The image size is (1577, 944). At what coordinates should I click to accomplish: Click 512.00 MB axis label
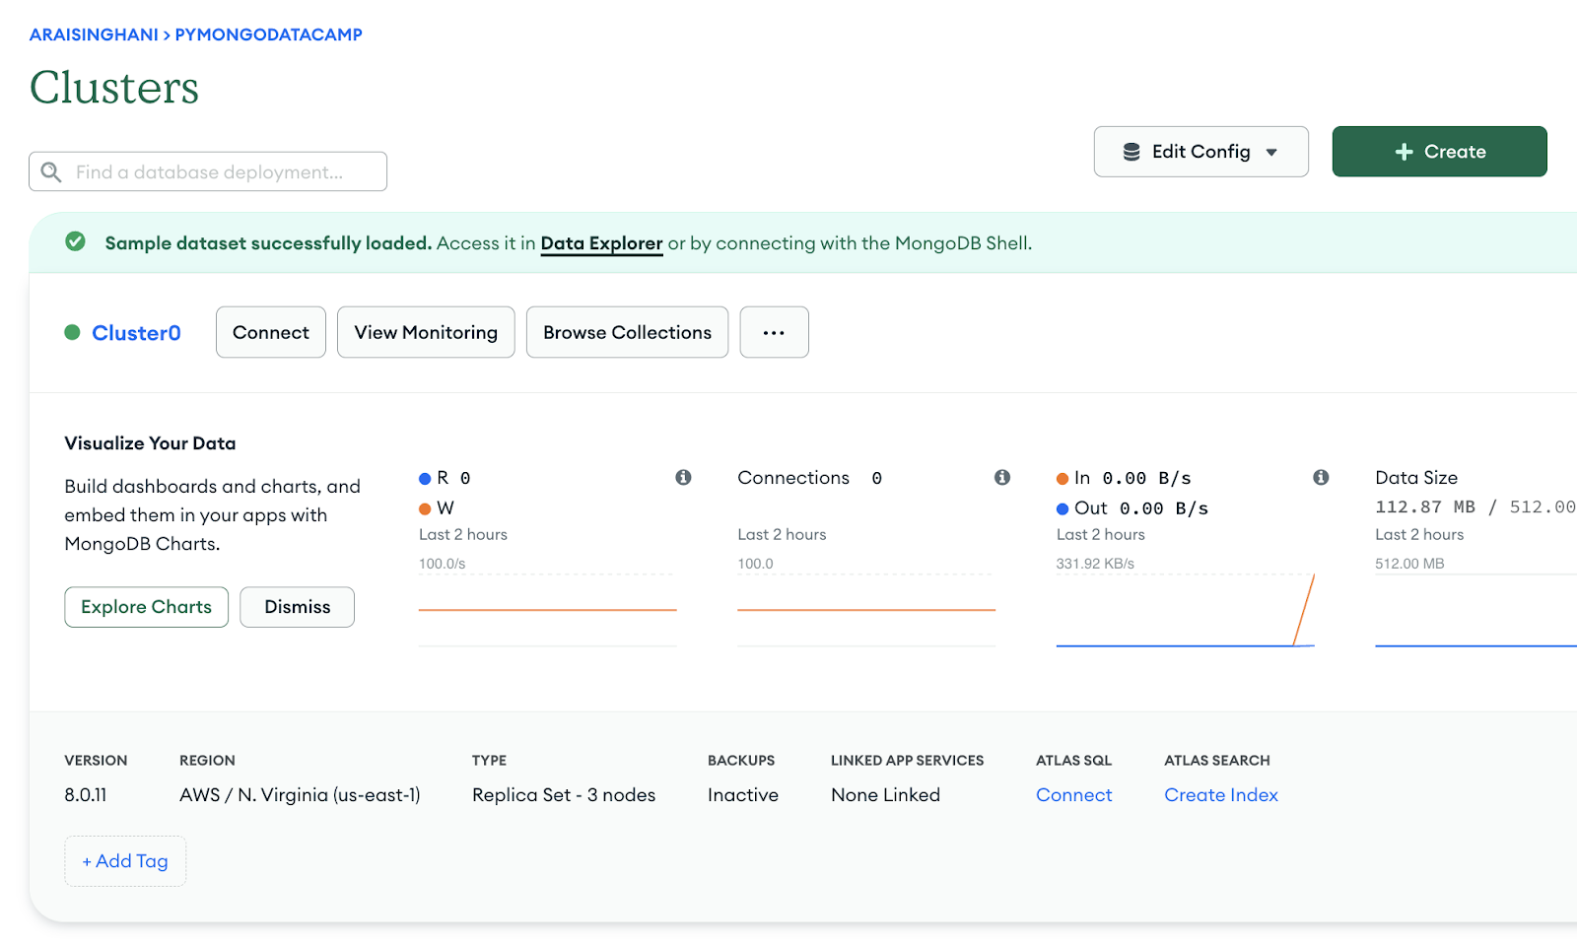click(x=1409, y=564)
